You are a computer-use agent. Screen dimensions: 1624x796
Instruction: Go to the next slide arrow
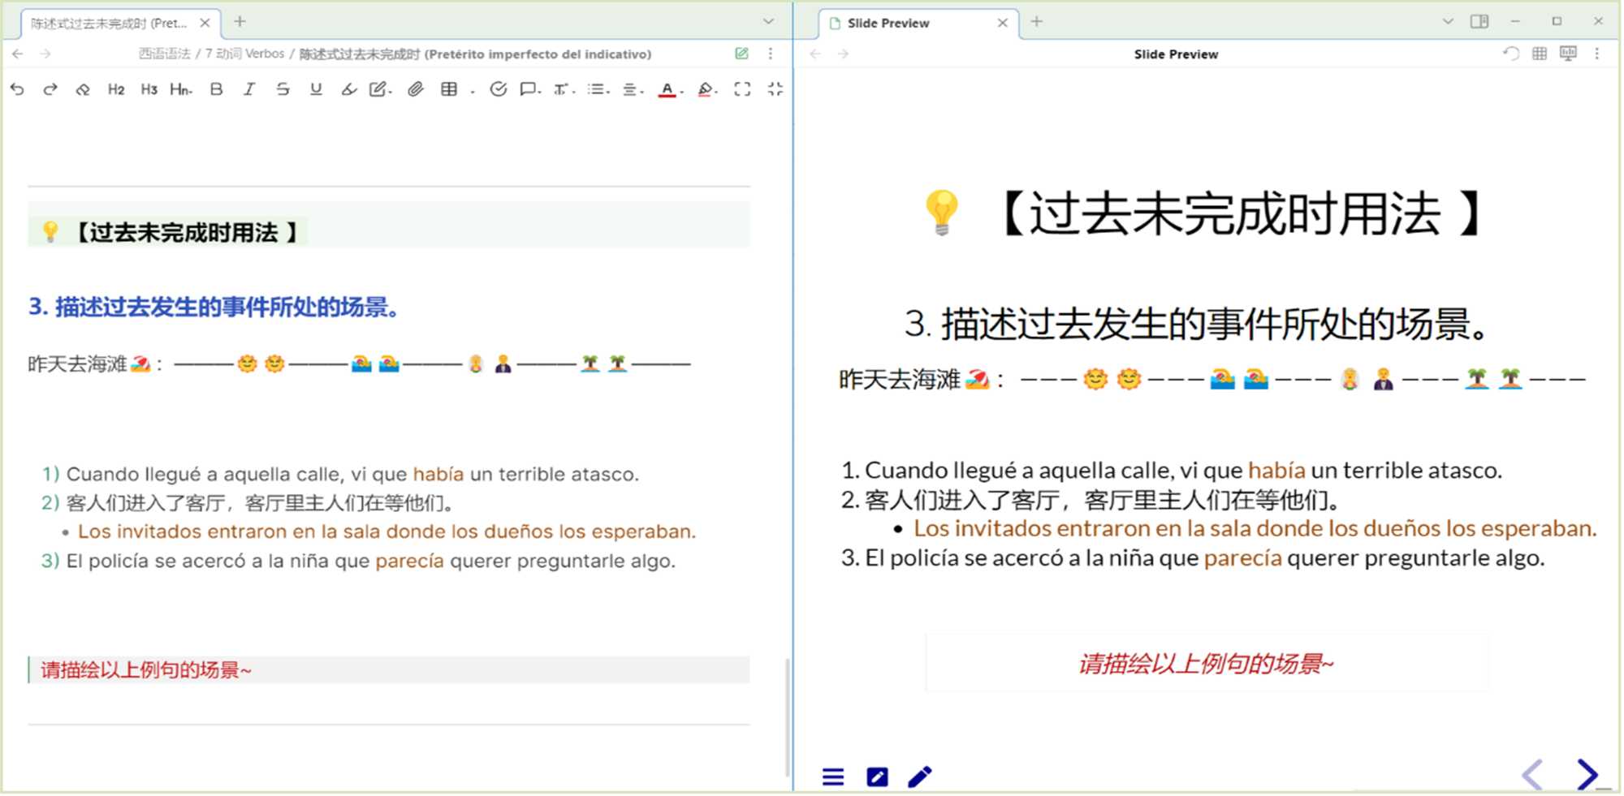(1587, 773)
